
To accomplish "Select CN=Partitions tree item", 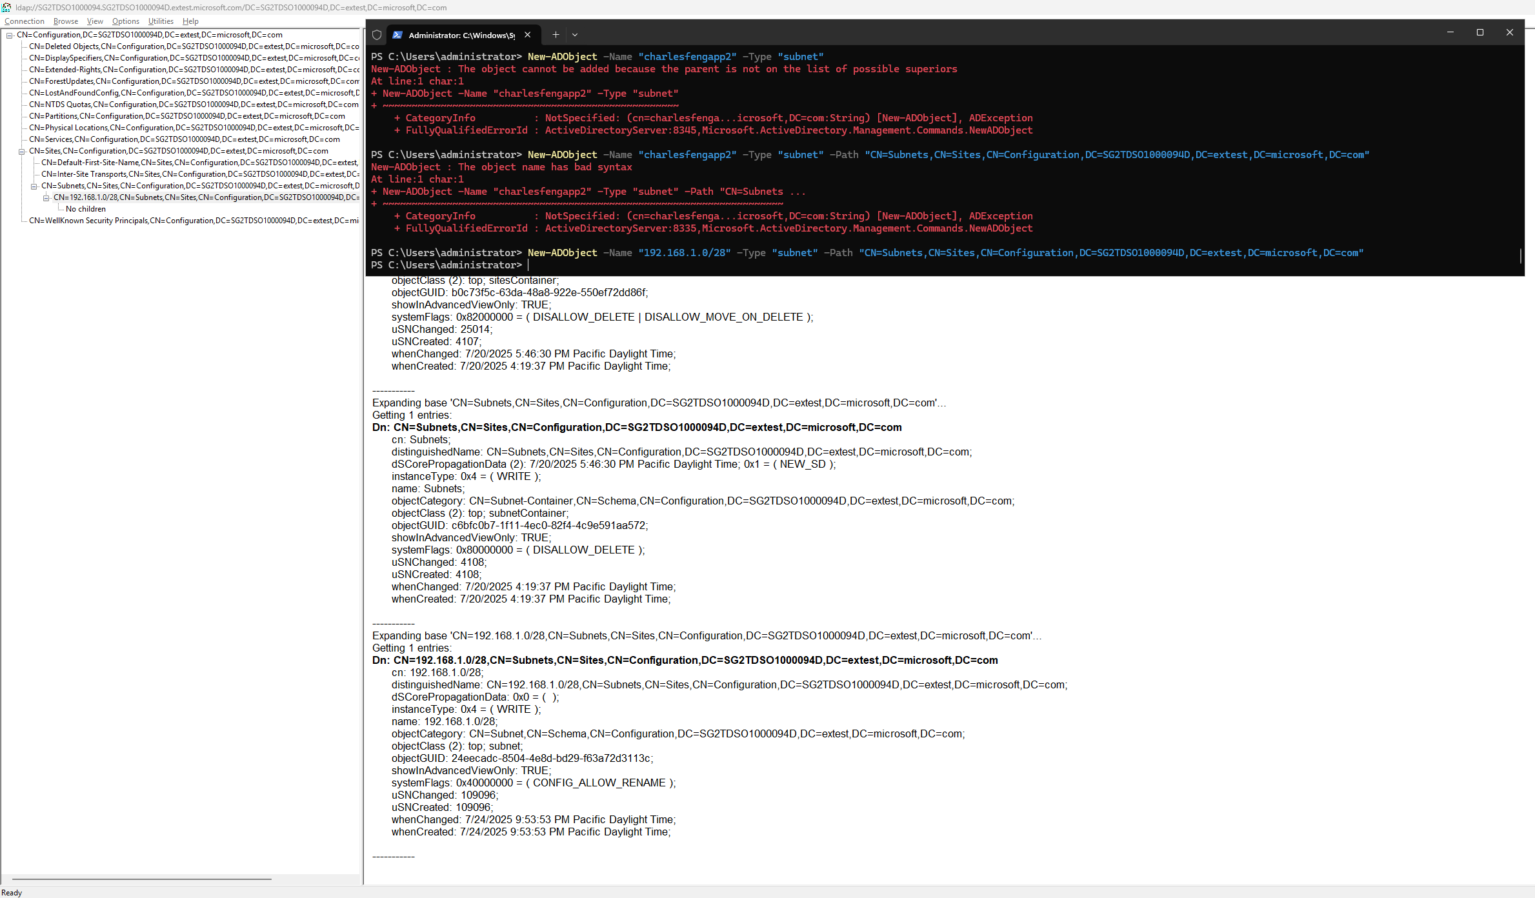I will click(x=187, y=116).
